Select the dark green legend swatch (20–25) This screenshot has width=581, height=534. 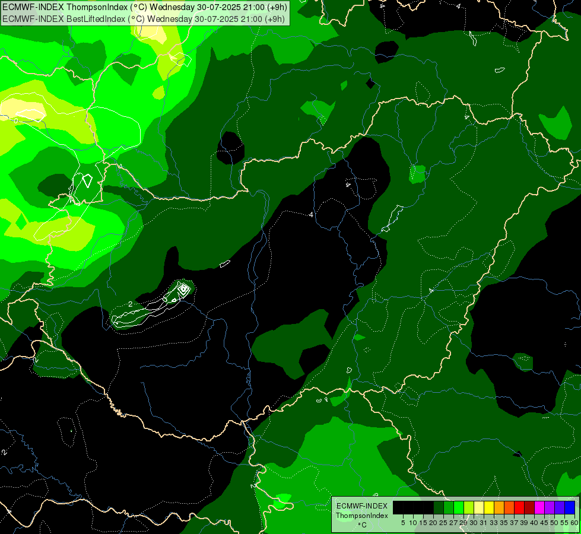click(x=439, y=507)
